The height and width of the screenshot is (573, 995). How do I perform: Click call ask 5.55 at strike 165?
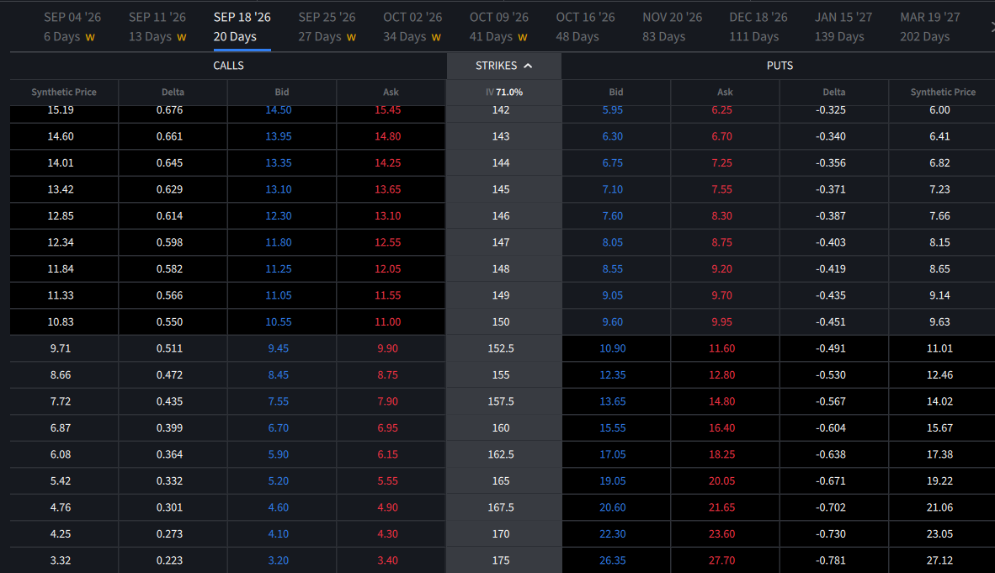click(x=388, y=481)
